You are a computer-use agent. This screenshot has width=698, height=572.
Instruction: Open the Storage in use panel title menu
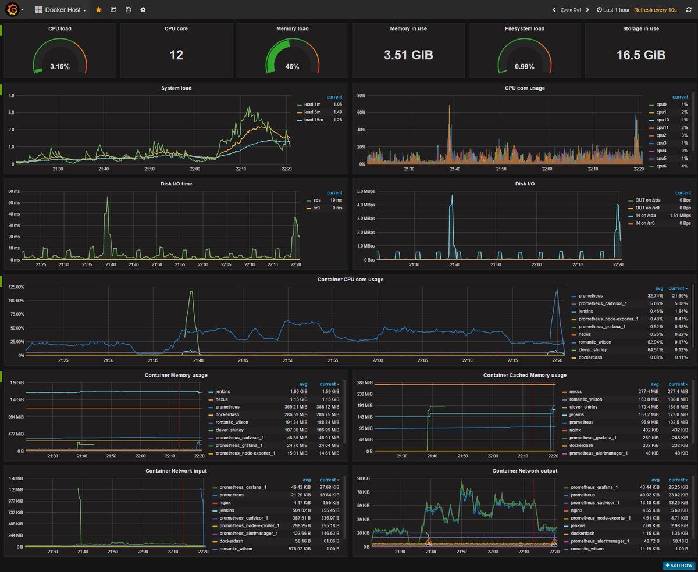(x=641, y=28)
